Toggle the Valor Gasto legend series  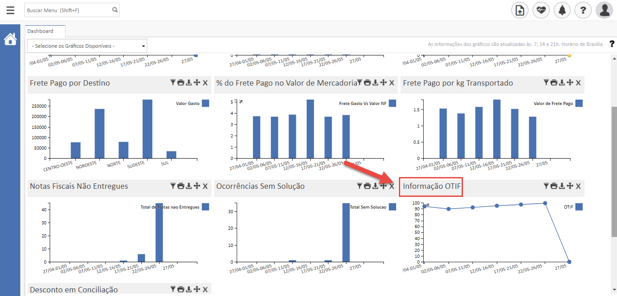coord(206,104)
